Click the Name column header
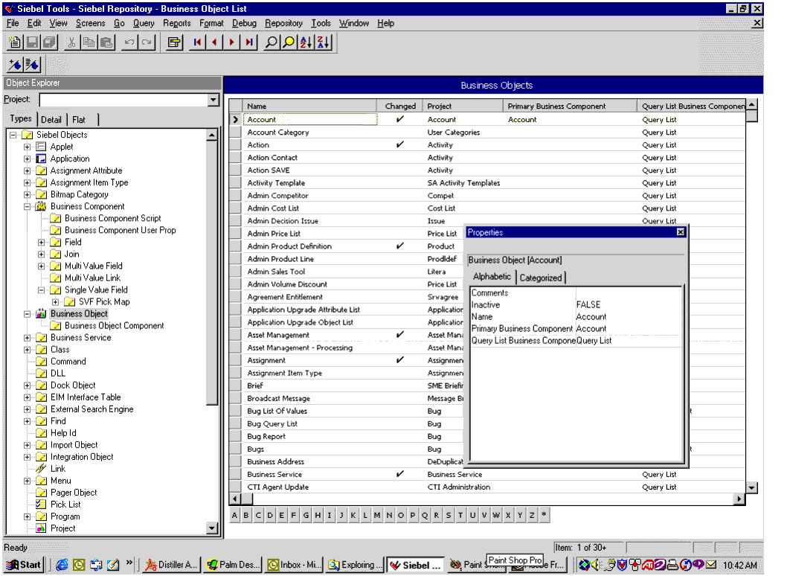The width and height of the screenshot is (787, 576). 309,106
